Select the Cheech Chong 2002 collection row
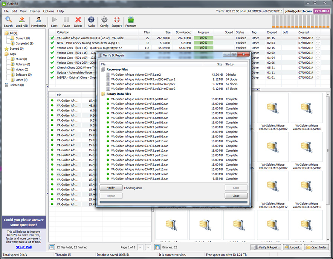The height and width of the screenshot is (259, 333). (76, 67)
